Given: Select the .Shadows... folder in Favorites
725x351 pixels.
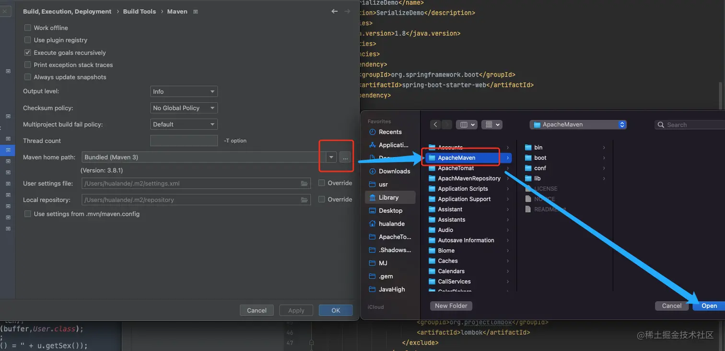Looking at the screenshot, I should click(390, 250).
